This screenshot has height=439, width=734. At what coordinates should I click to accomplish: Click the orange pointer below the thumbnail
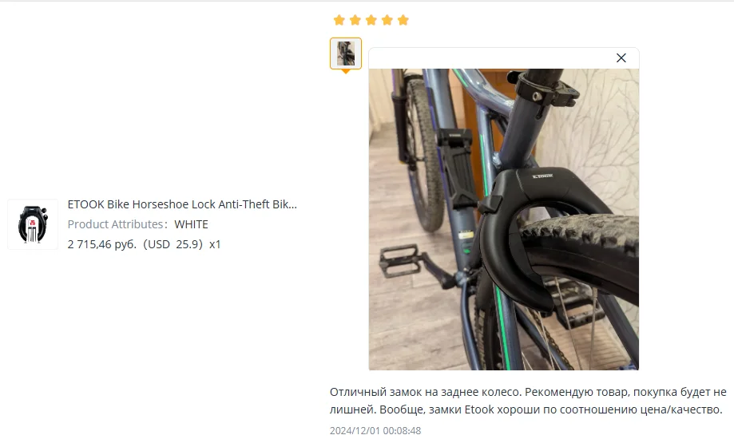click(x=346, y=72)
